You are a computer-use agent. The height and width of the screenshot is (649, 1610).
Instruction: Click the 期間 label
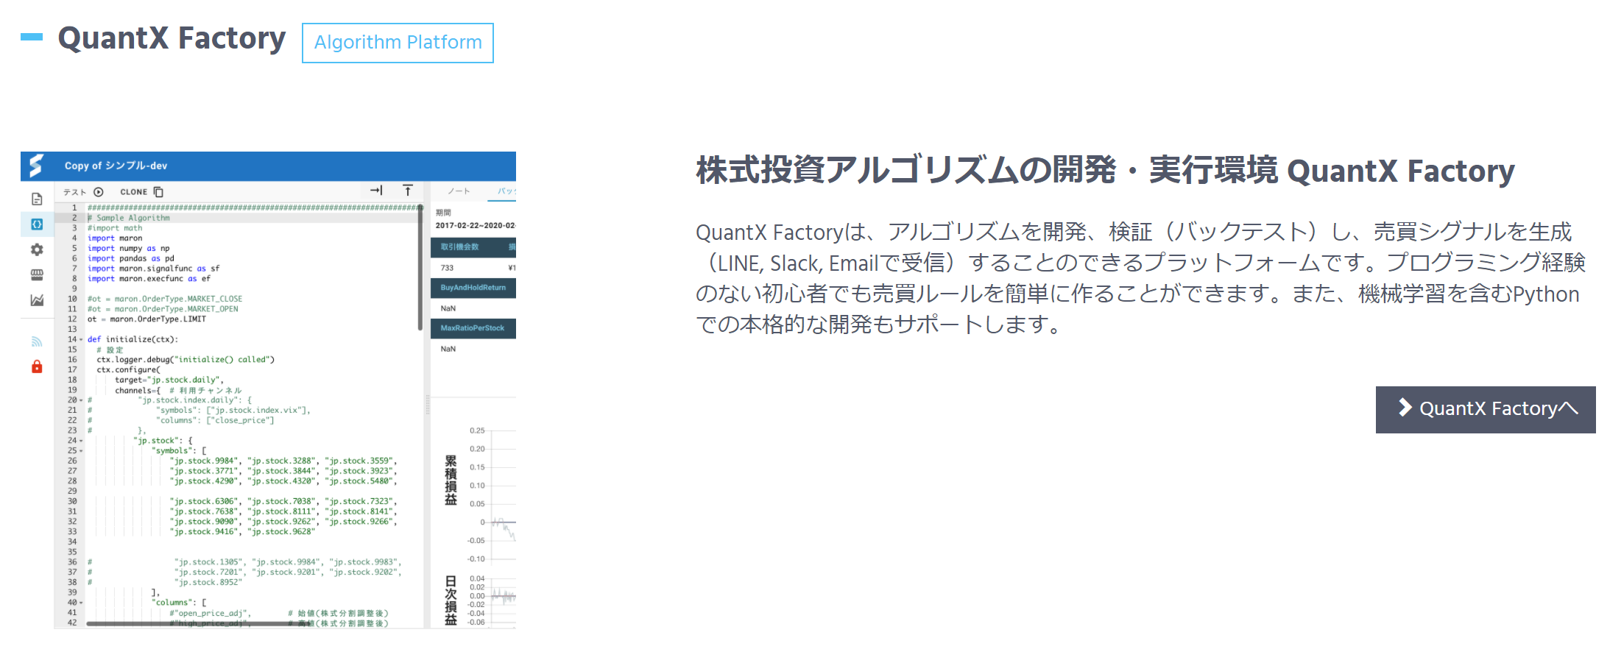tap(443, 213)
